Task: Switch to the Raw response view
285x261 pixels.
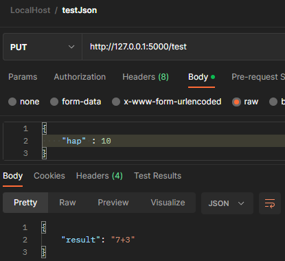Action: click(x=67, y=203)
